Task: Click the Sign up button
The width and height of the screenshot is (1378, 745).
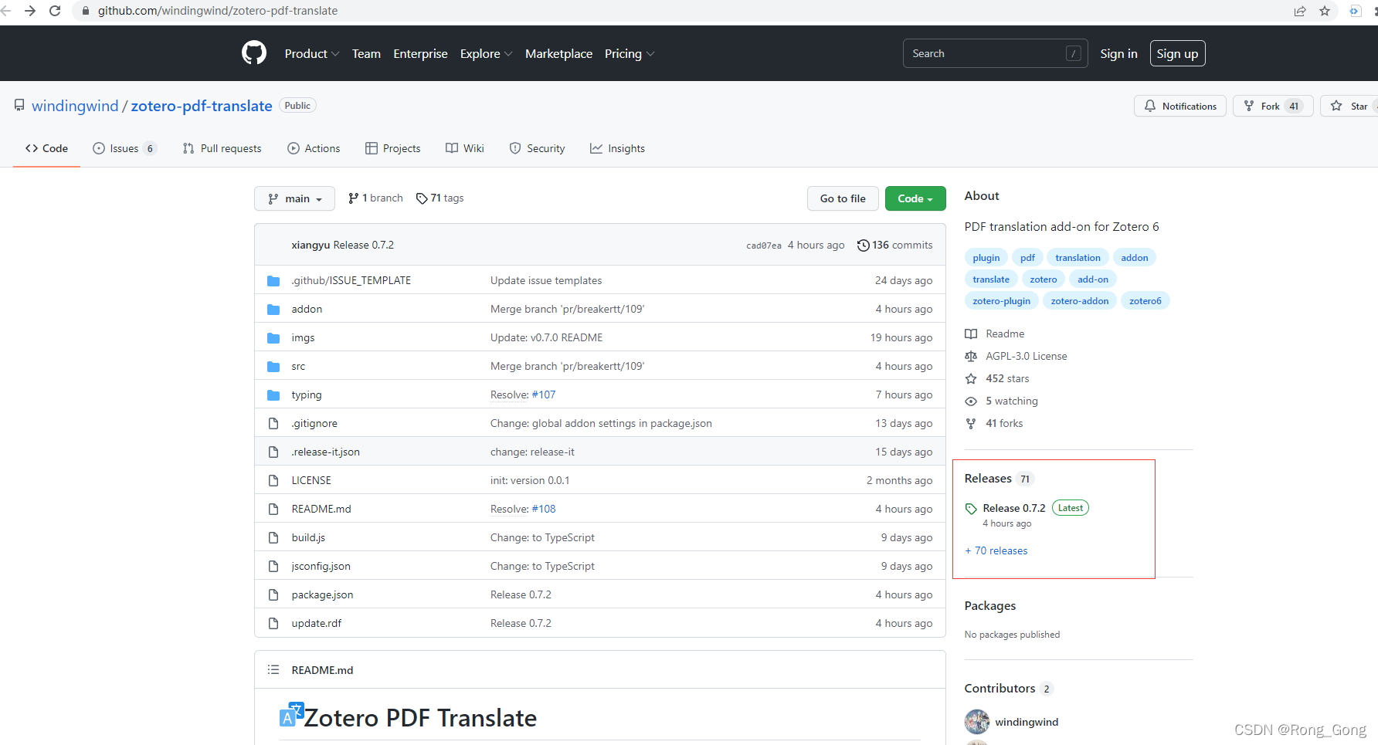Action: pyautogui.click(x=1177, y=53)
